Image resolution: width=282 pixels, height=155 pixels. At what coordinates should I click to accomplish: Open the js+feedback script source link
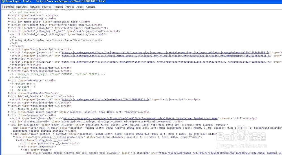(x=105, y=99)
